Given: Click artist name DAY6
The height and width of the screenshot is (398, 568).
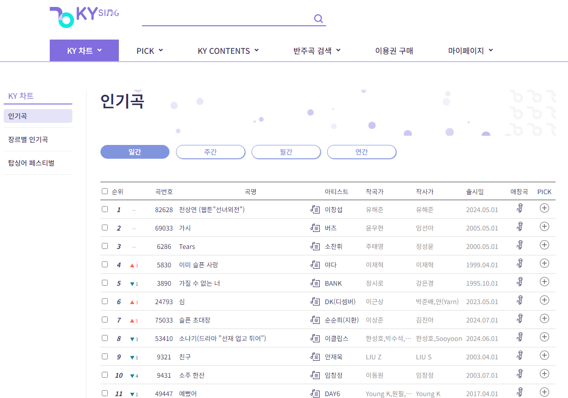Looking at the screenshot, I should [333, 394].
